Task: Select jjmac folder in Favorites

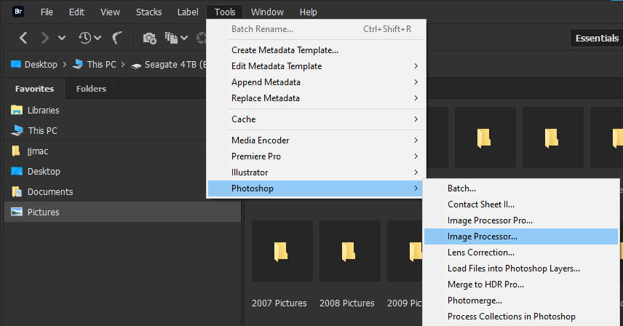Action: (38, 151)
